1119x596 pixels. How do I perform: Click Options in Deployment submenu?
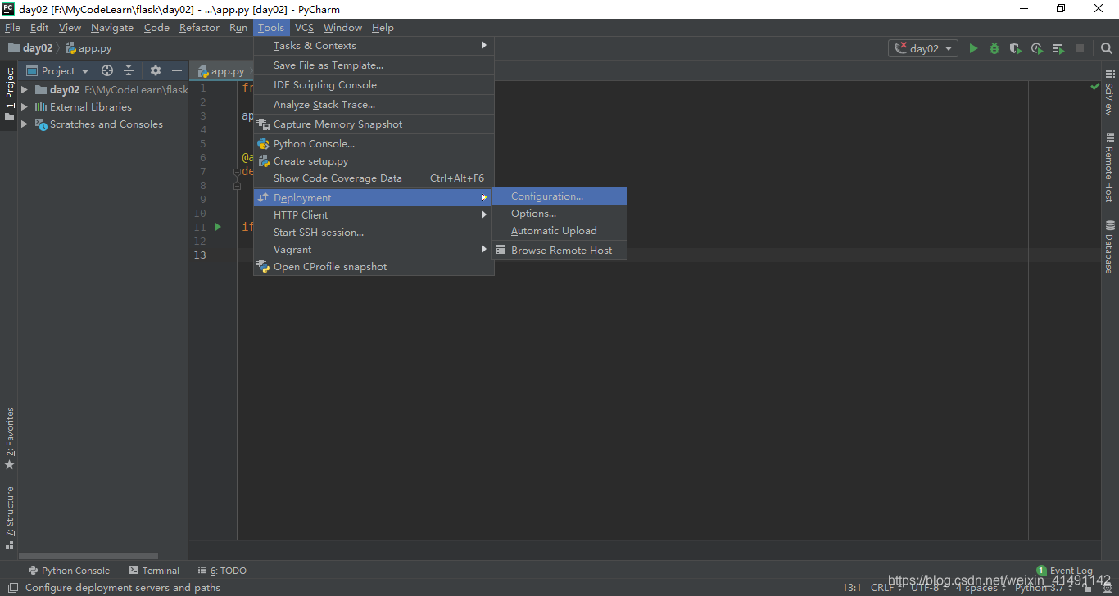[x=559, y=214]
